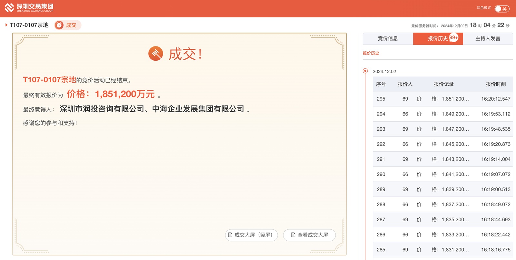
Task: Expand the T107-0107宗地 title arrow
Action: (x=6, y=25)
